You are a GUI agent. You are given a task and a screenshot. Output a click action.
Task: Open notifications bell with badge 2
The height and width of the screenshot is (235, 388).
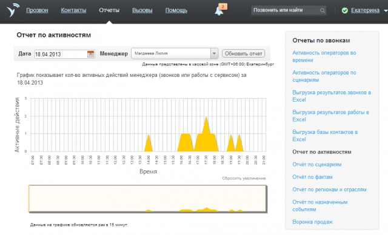tap(220, 10)
